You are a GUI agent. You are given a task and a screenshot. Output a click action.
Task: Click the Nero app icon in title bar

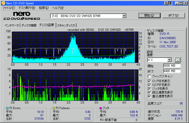pos(3,3)
